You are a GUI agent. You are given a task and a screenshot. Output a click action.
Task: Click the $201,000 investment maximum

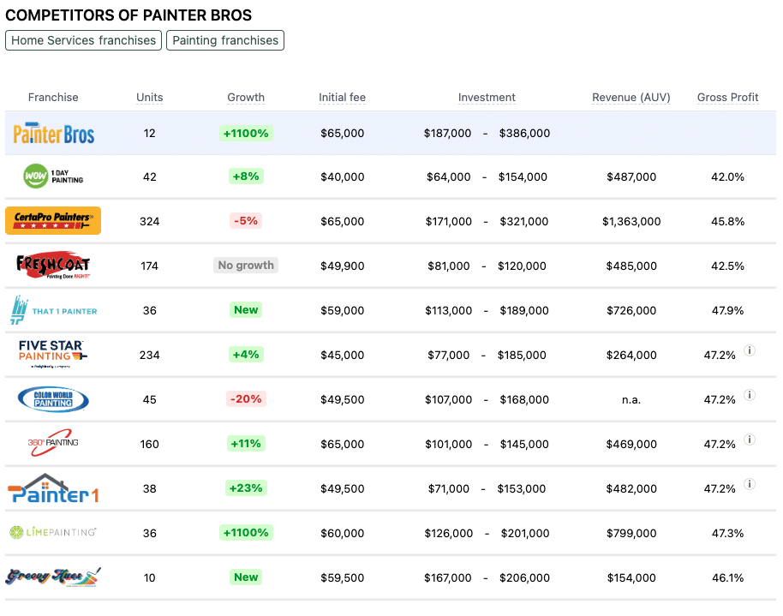coord(525,533)
